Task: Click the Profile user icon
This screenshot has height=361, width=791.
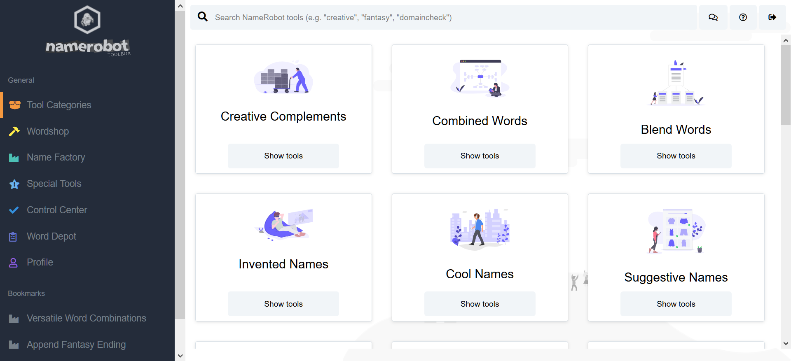Action: pyautogui.click(x=13, y=263)
